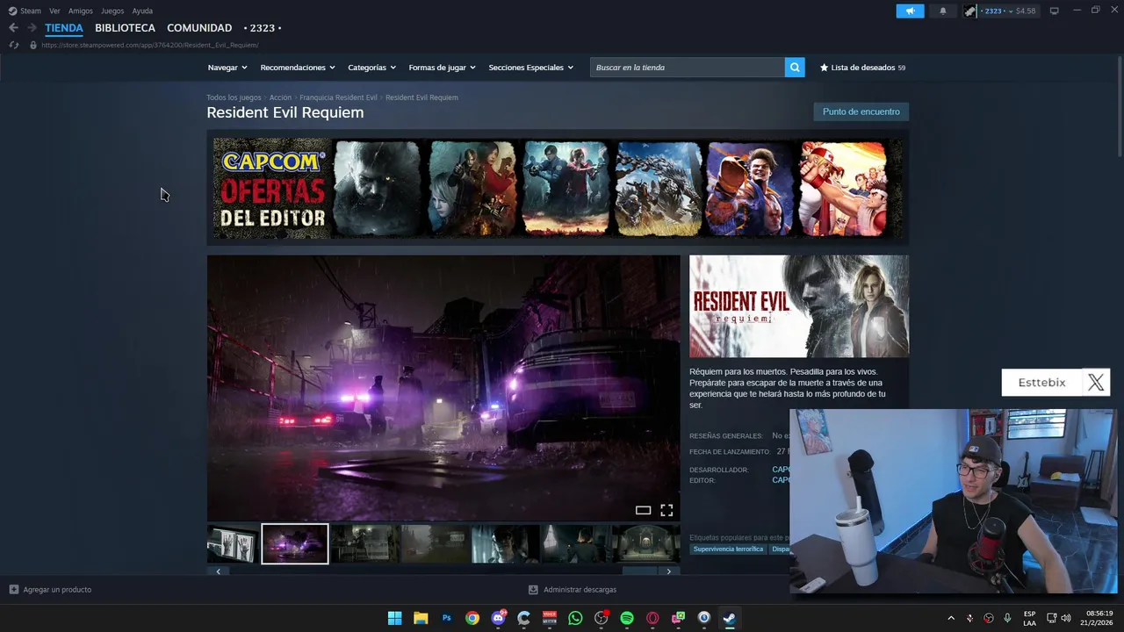Viewport: 1124px width, 632px height.
Task: Click the volume icon in the system tray
Action: pyautogui.click(x=1066, y=618)
